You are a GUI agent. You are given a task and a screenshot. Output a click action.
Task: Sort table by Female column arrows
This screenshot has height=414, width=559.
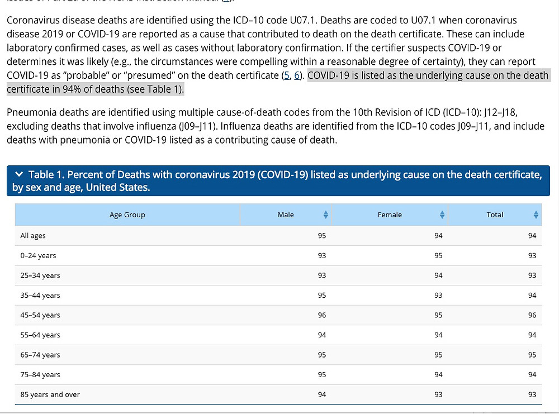click(x=442, y=215)
